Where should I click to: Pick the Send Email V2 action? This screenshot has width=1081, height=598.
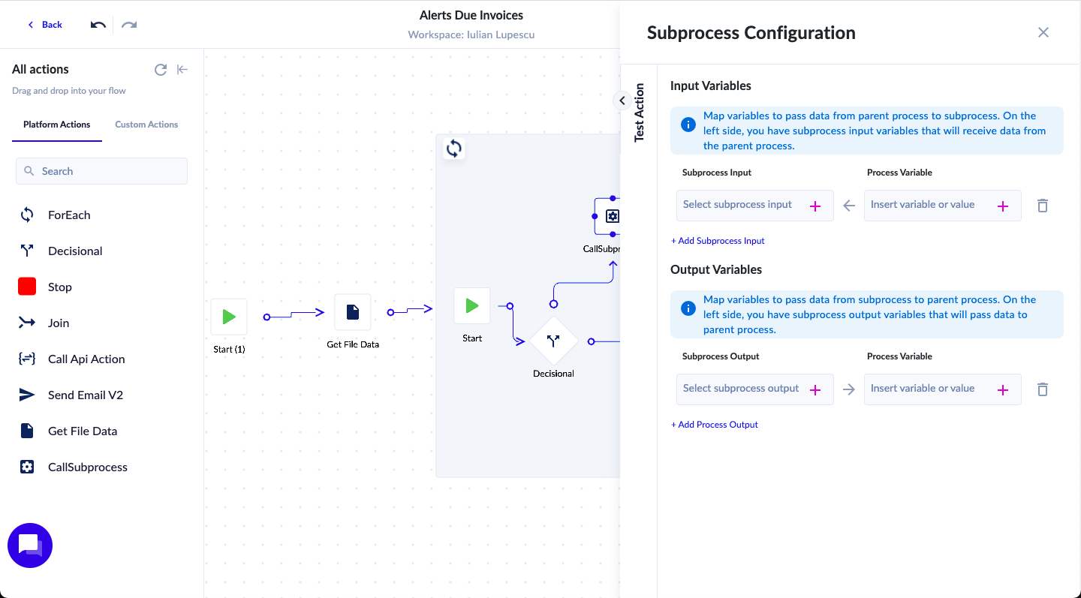pos(85,395)
